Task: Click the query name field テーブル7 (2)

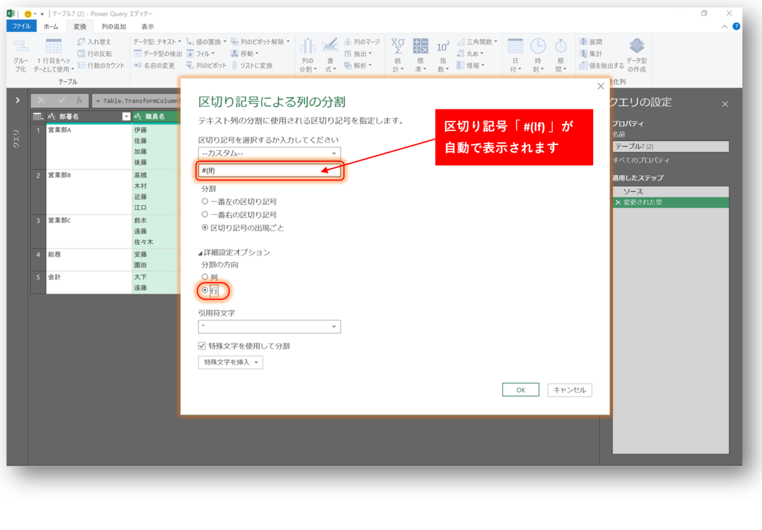Action: tap(671, 146)
